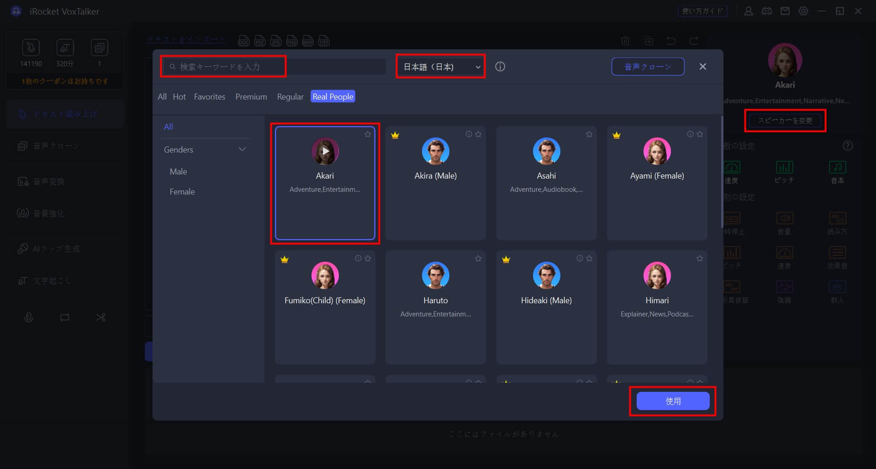876x469 pixels.
Task: Import a PDF file icon
Action: click(x=260, y=41)
